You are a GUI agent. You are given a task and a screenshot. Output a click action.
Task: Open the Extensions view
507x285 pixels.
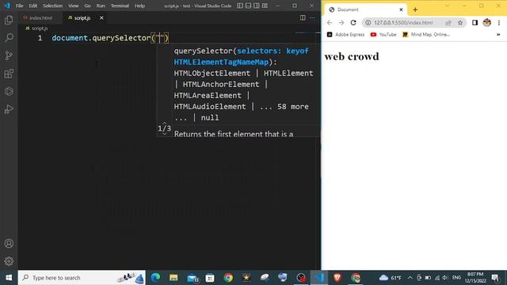[9, 74]
